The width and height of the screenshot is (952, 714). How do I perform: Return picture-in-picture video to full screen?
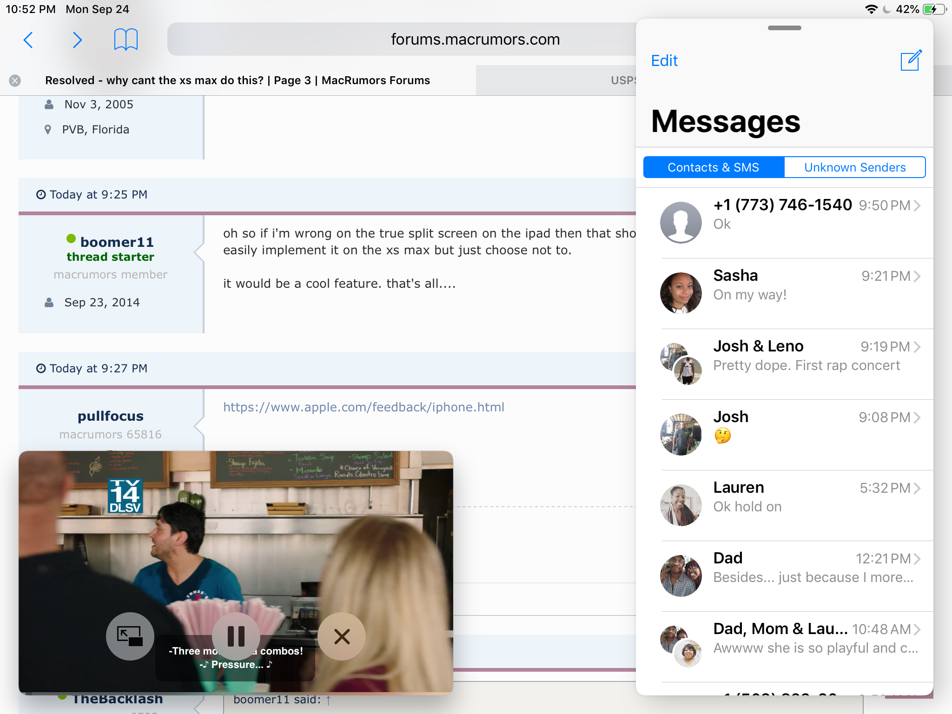[x=130, y=636]
